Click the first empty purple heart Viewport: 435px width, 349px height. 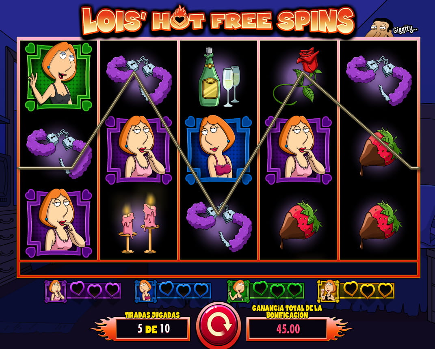point(77,288)
